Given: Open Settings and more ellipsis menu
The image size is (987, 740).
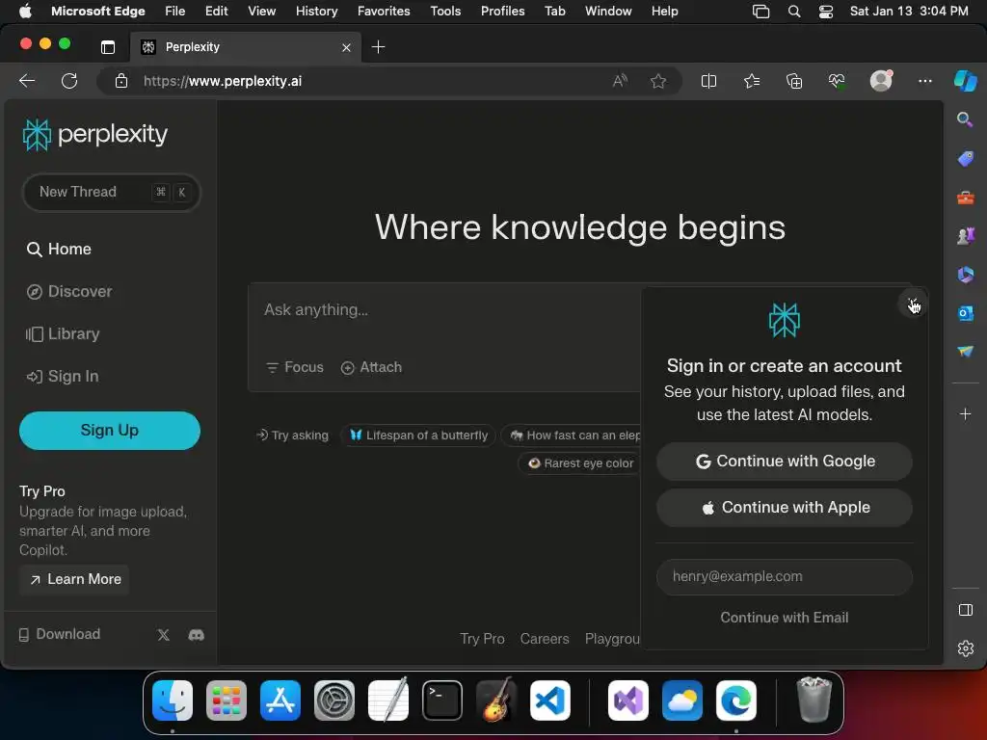Looking at the screenshot, I should (x=924, y=81).
